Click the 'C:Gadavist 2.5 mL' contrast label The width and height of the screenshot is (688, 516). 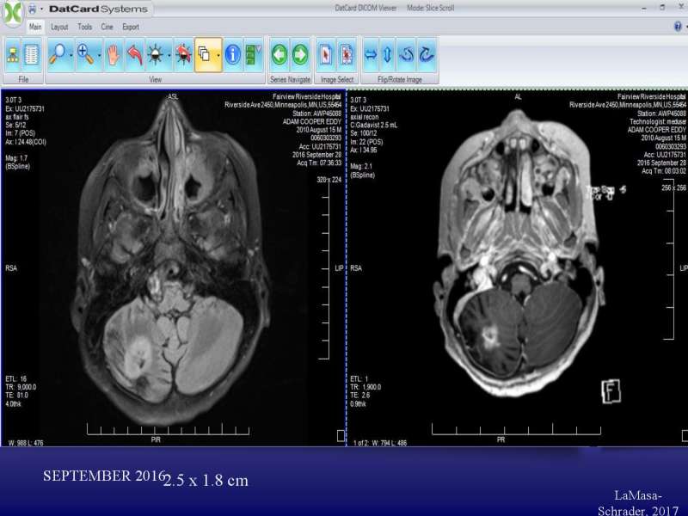tap(374, 125)
